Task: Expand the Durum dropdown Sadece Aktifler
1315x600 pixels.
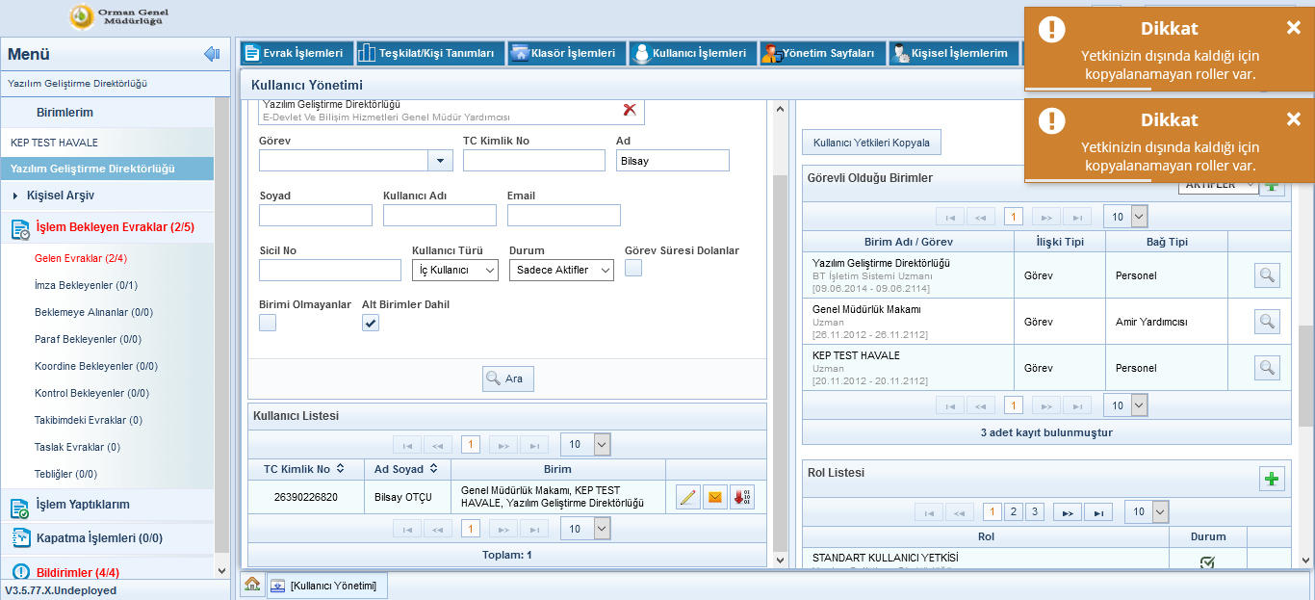Action: click(561, 271)
